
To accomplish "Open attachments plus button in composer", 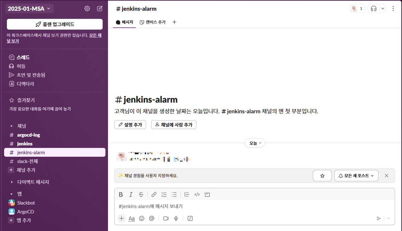I will coord(122,218).
